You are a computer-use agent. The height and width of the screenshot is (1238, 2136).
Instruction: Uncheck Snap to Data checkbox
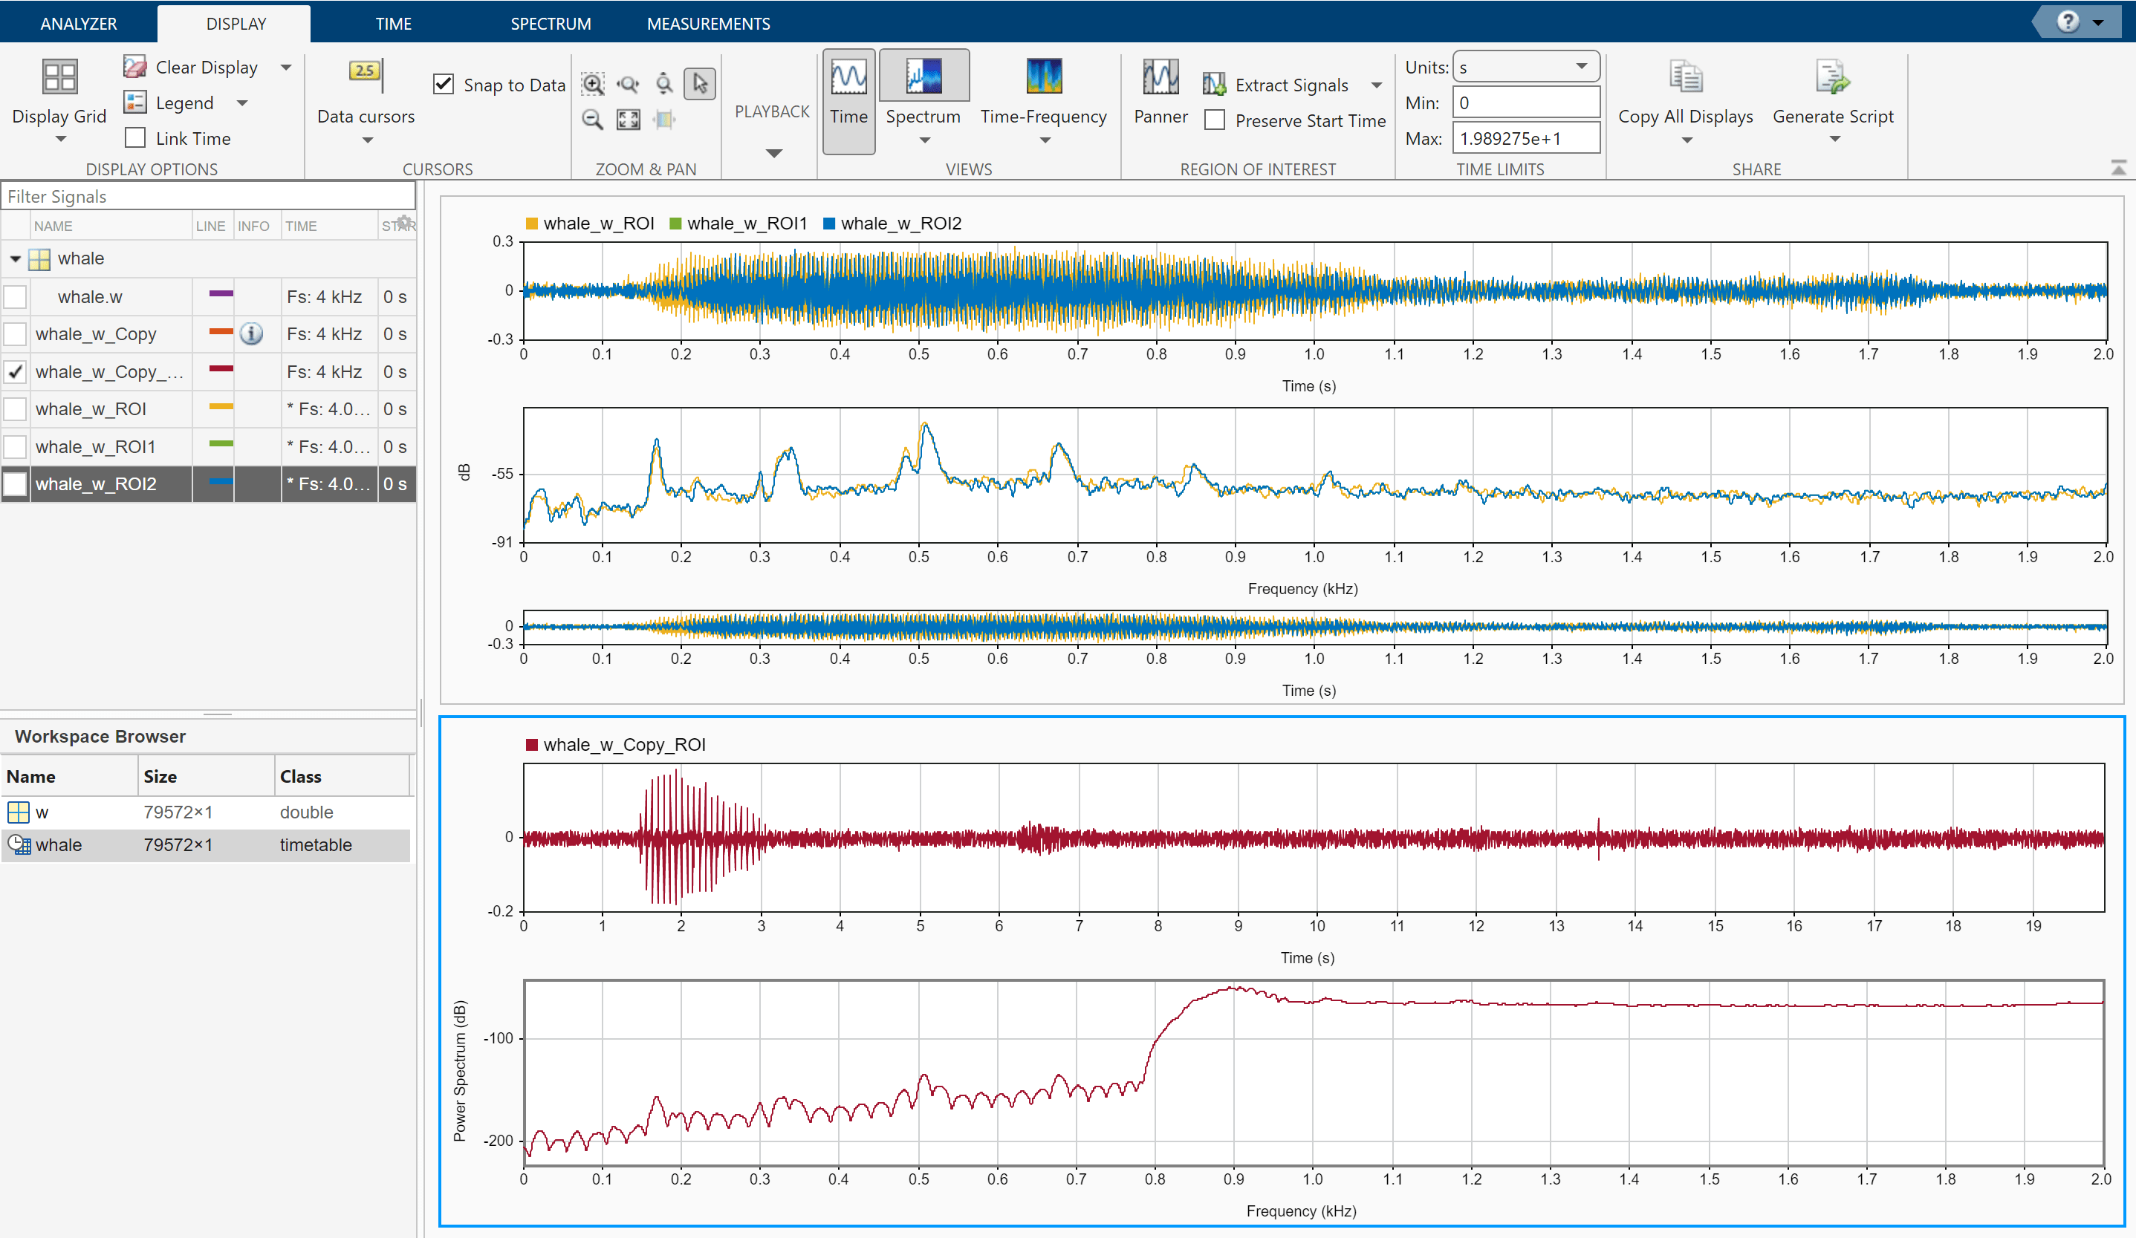click(444, 84)
